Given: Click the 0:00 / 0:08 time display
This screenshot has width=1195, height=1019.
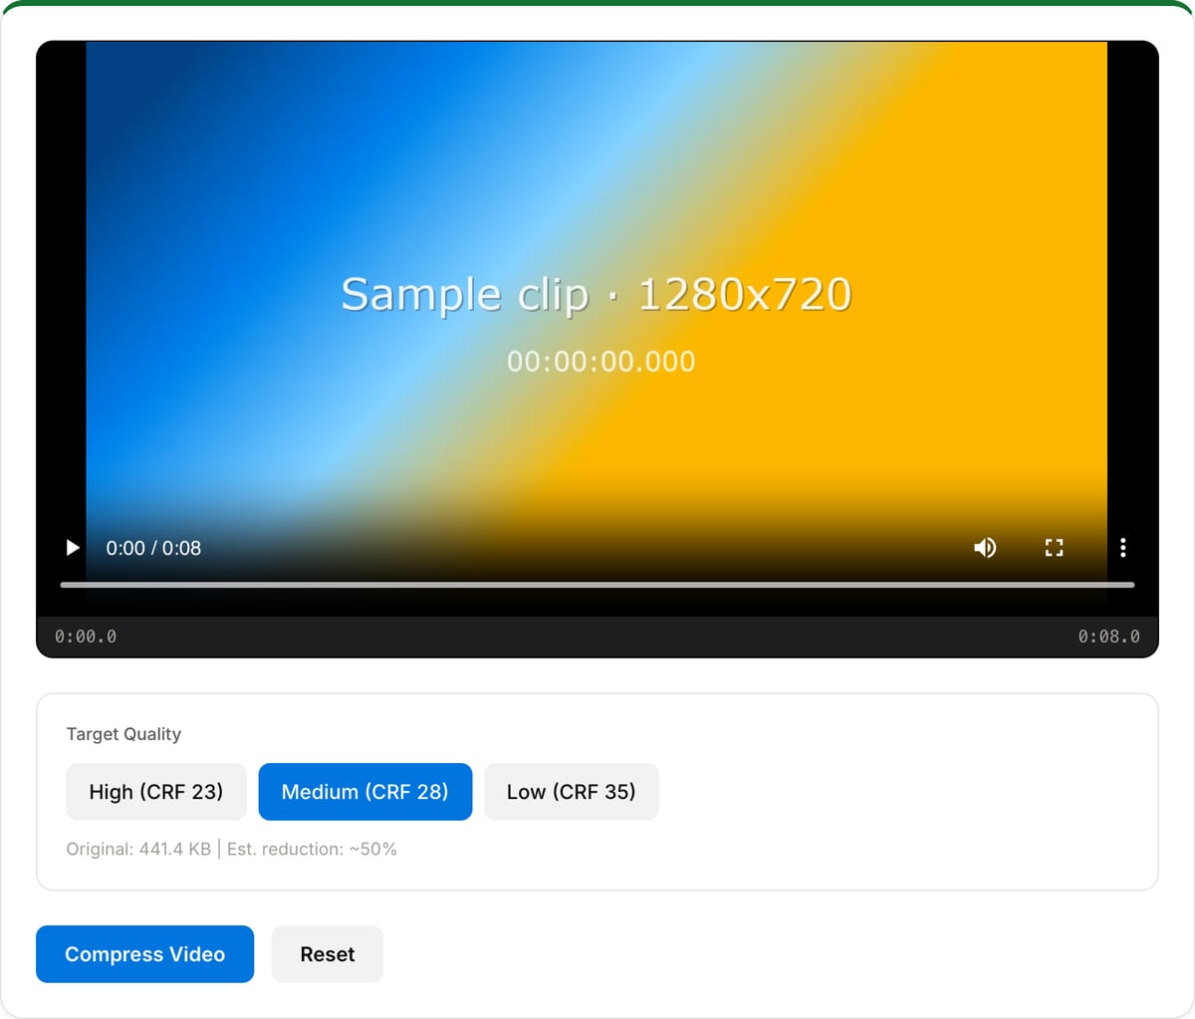Looking at the screenshot, I should point(153,548).
